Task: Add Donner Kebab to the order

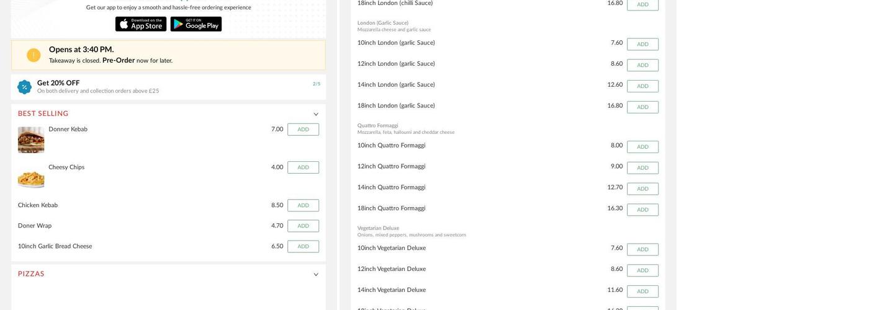Action: point(303,130)
